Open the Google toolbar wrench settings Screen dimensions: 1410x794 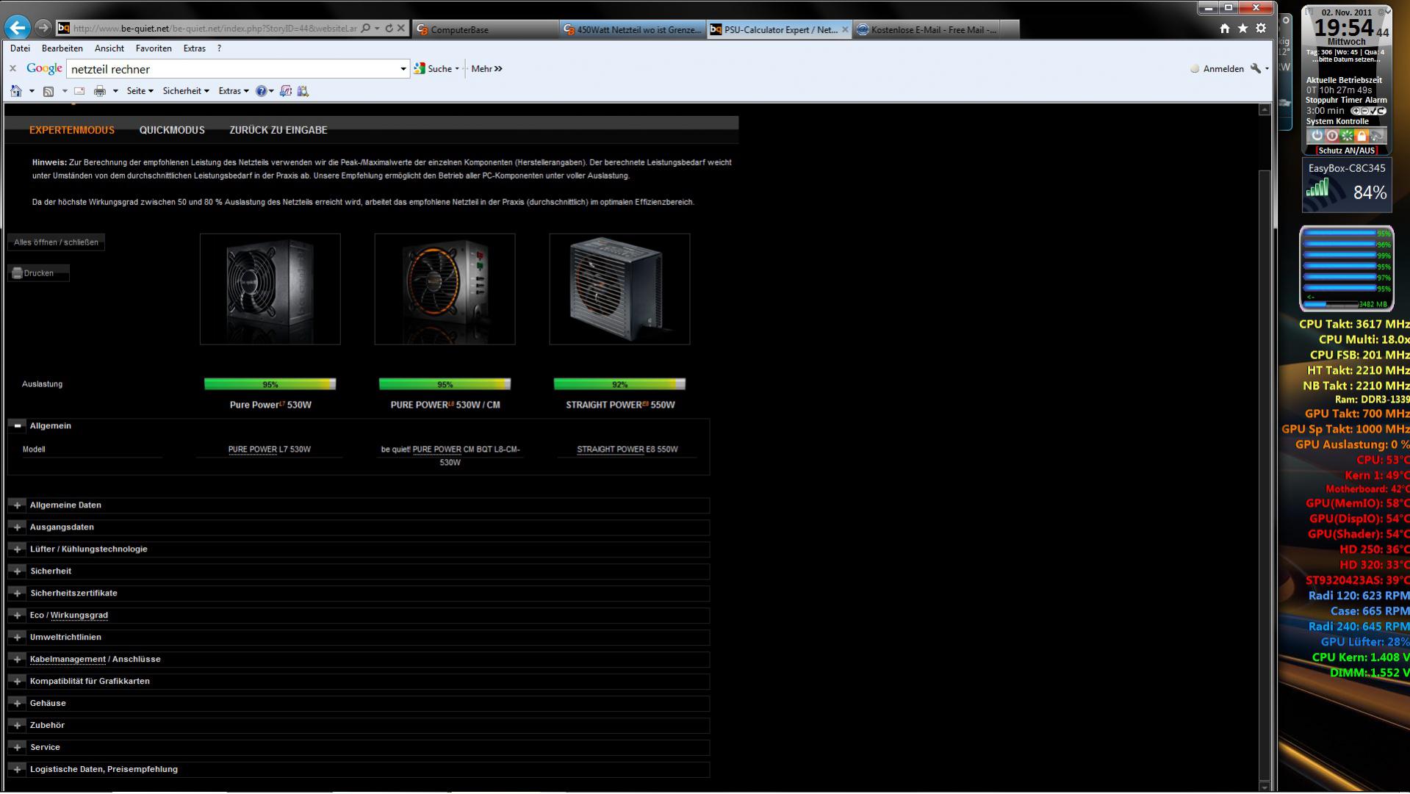pos(1256,68)
